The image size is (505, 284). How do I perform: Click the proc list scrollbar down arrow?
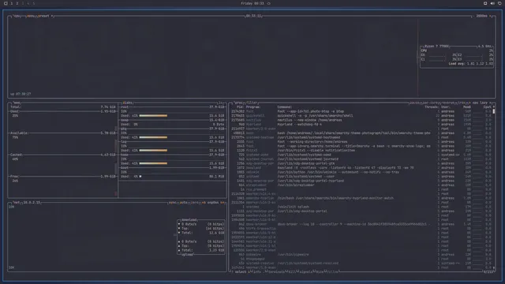click(494, 267)
